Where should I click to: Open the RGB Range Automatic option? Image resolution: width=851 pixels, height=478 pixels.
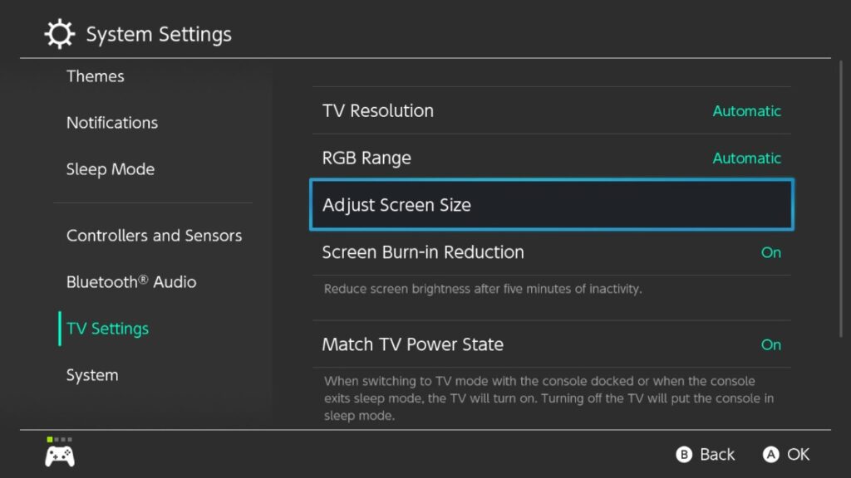[x=747, y=159]
